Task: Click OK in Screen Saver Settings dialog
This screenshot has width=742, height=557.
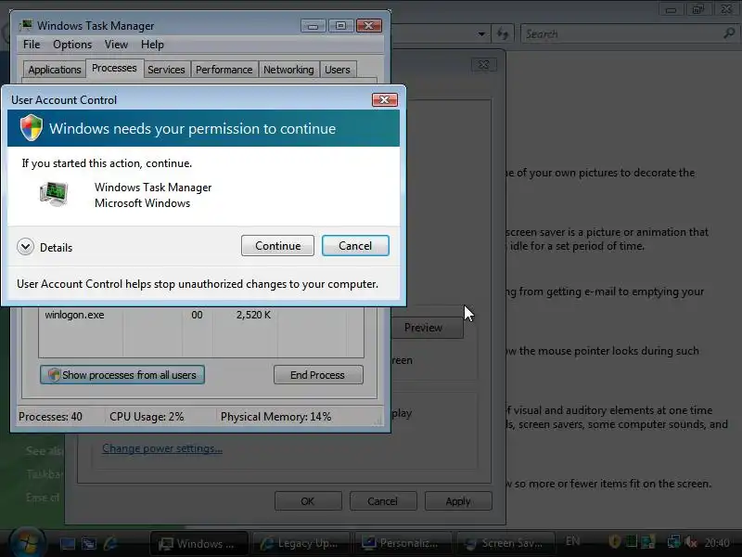Action: pos(308,501)
